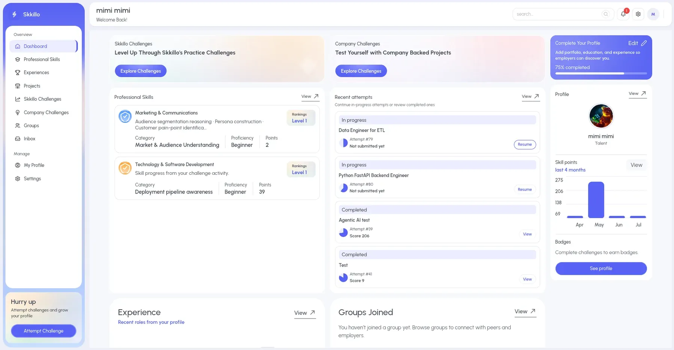The image size is (674, 350).
Task: Click the Attempt Challenge button
Action: click(x=43, y=331)
